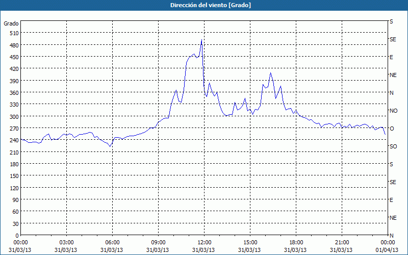Click the title 'Dirección del viento [Grado]'
Viewport: 408px width, 255px height.
tap(211, 5)
